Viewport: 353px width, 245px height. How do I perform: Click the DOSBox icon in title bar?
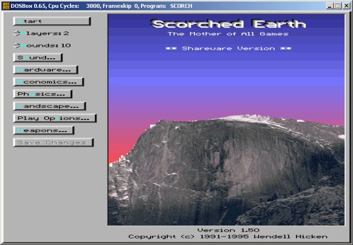tap(5, 6)
